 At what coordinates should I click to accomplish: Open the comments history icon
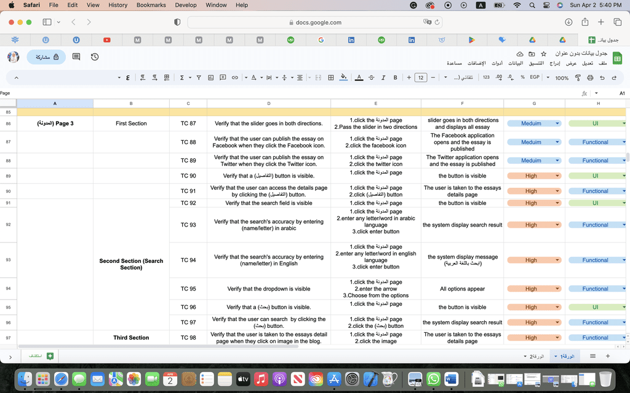click(76, 57)
